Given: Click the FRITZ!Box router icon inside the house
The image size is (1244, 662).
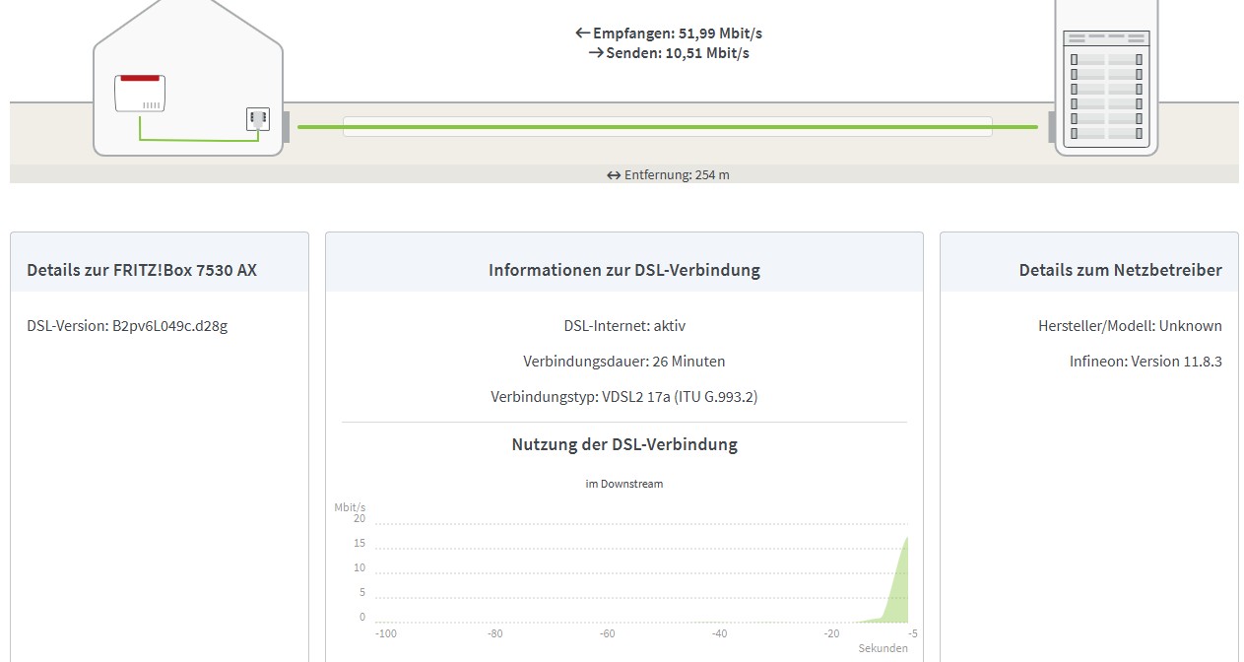Looking at the screenshot, I should coord(140,93).
